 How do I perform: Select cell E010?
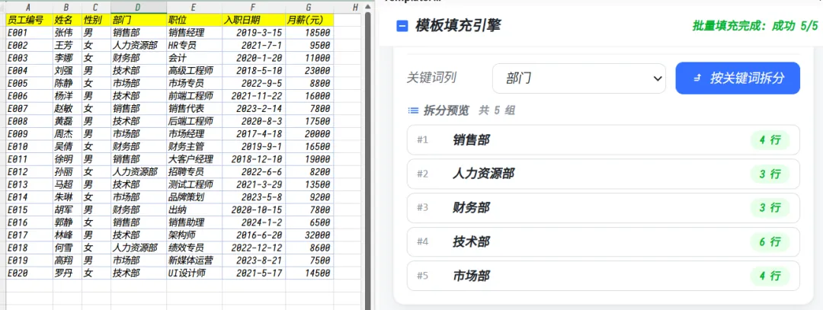[29, 146]
